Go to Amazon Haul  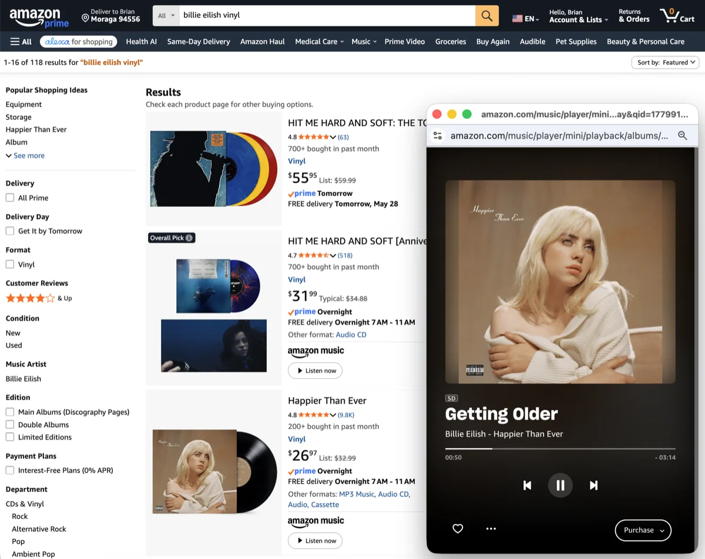[x=263, y=42]
